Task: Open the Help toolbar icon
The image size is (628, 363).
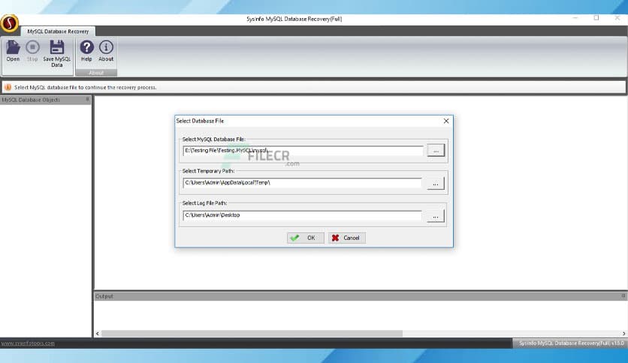Action: coord(86,51)
